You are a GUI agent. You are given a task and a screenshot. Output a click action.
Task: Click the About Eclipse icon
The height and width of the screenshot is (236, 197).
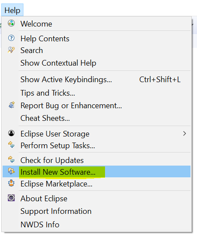(x=11, y=198)
